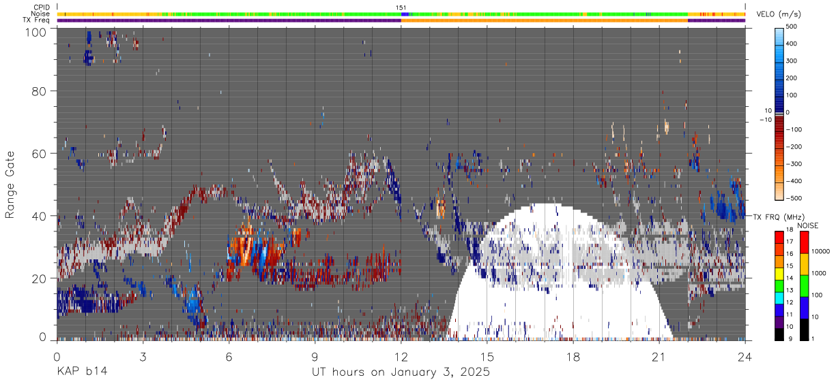The height and width of the screenshot is (386, 838).
Task: Click the 1 label on noise legend
Action: point(811,338)
